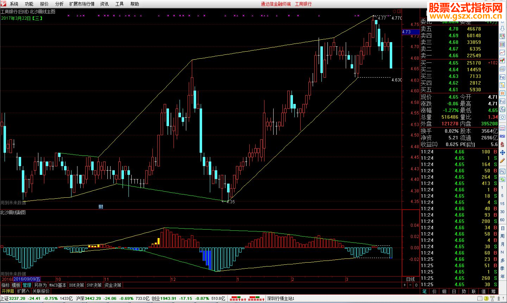Click the 日线 period label
Viewport: 507px width, 303px height.
click(x=411, y=279)
